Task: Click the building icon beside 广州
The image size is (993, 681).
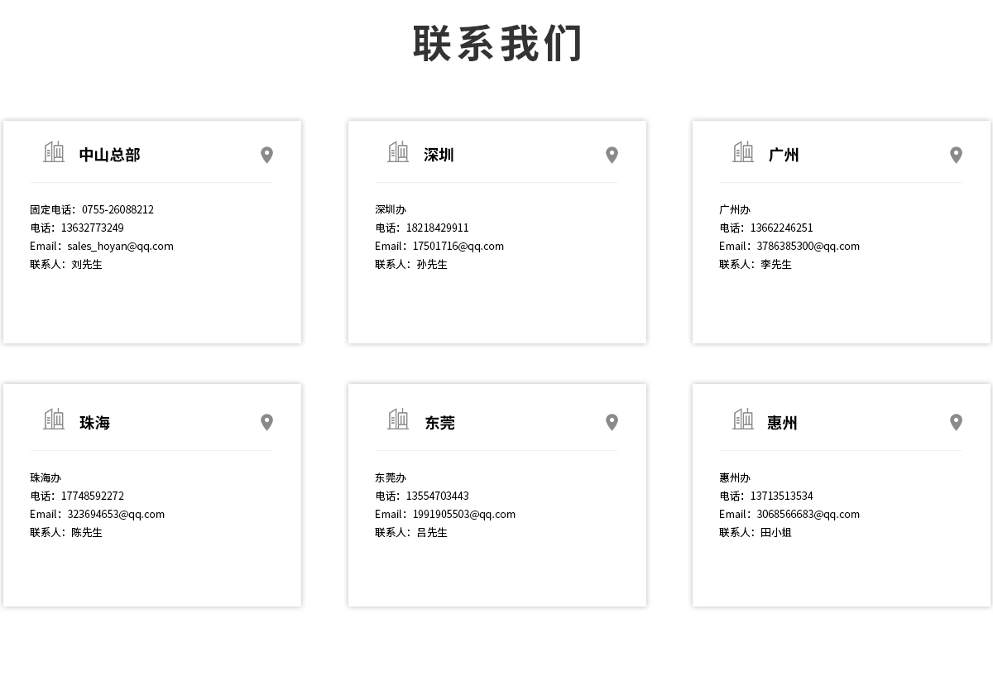Action: pyautogui.click(x=743, y=152)
